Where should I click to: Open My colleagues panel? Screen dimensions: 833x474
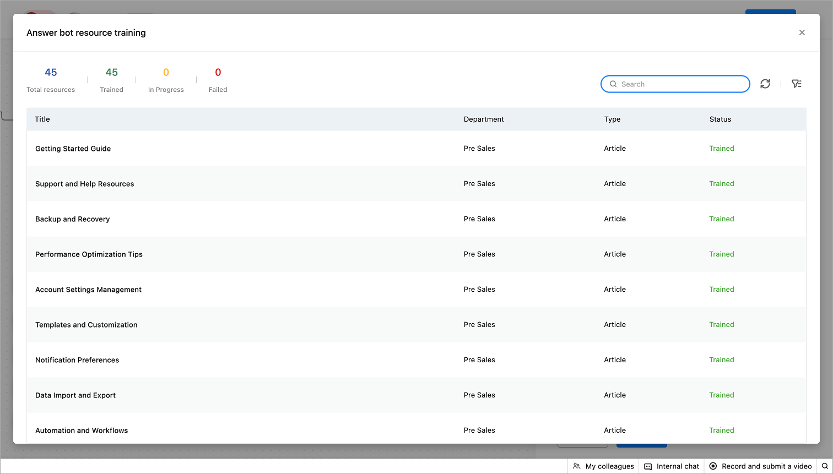[603, 466]
